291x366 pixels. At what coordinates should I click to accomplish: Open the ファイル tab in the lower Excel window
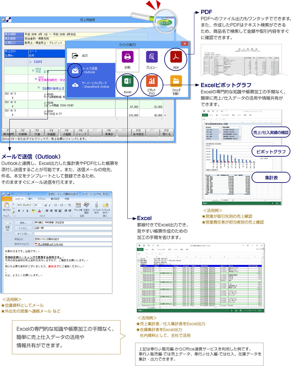click(140, 249)
